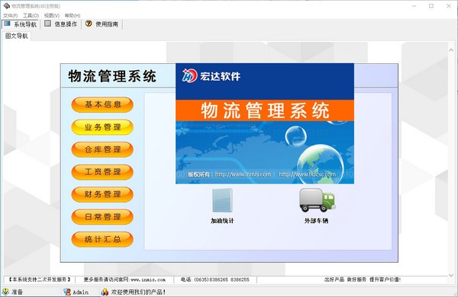Image resolution: width=458 pixels, height=297 pixels.
Task: Go to 财务管理 section
Action: (102, 194)
